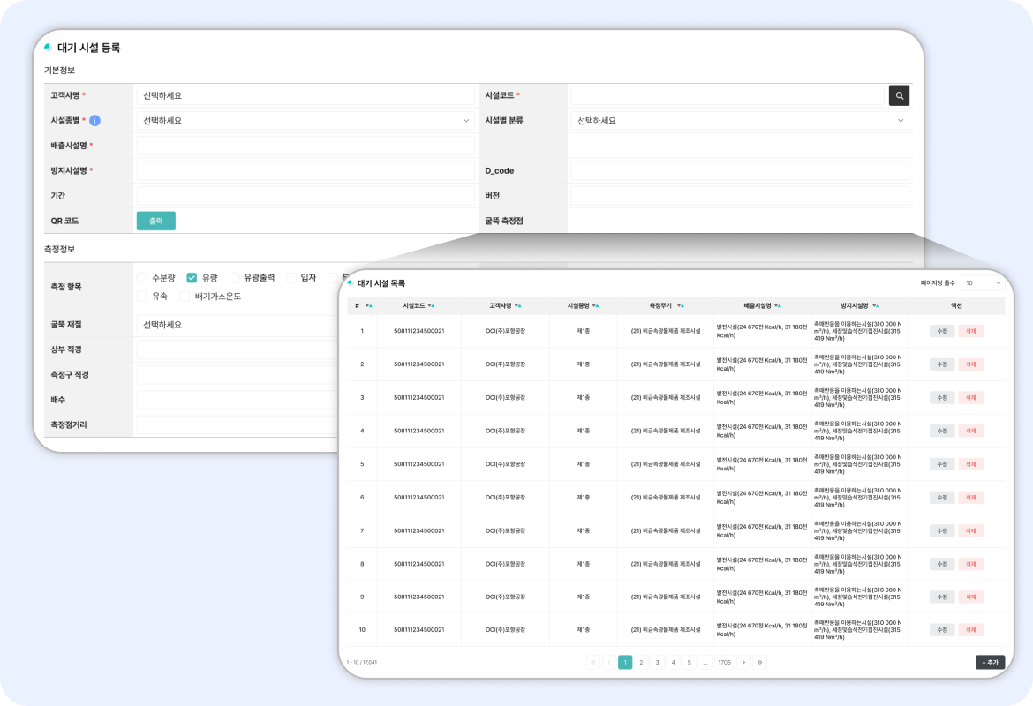Click 삭제 for row 1

click(970, 331)
